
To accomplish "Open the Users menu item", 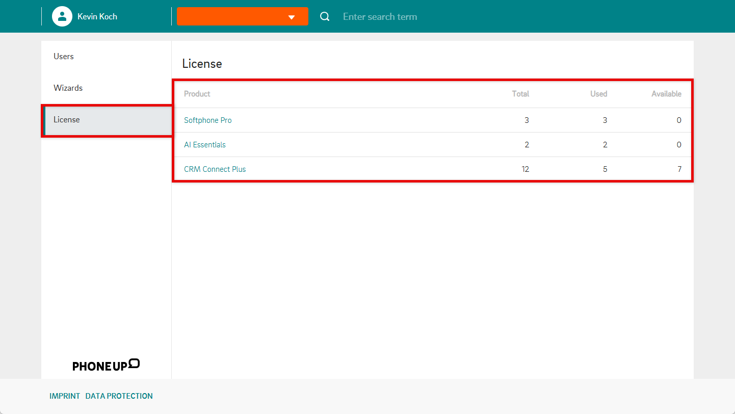I will (64, 57).
